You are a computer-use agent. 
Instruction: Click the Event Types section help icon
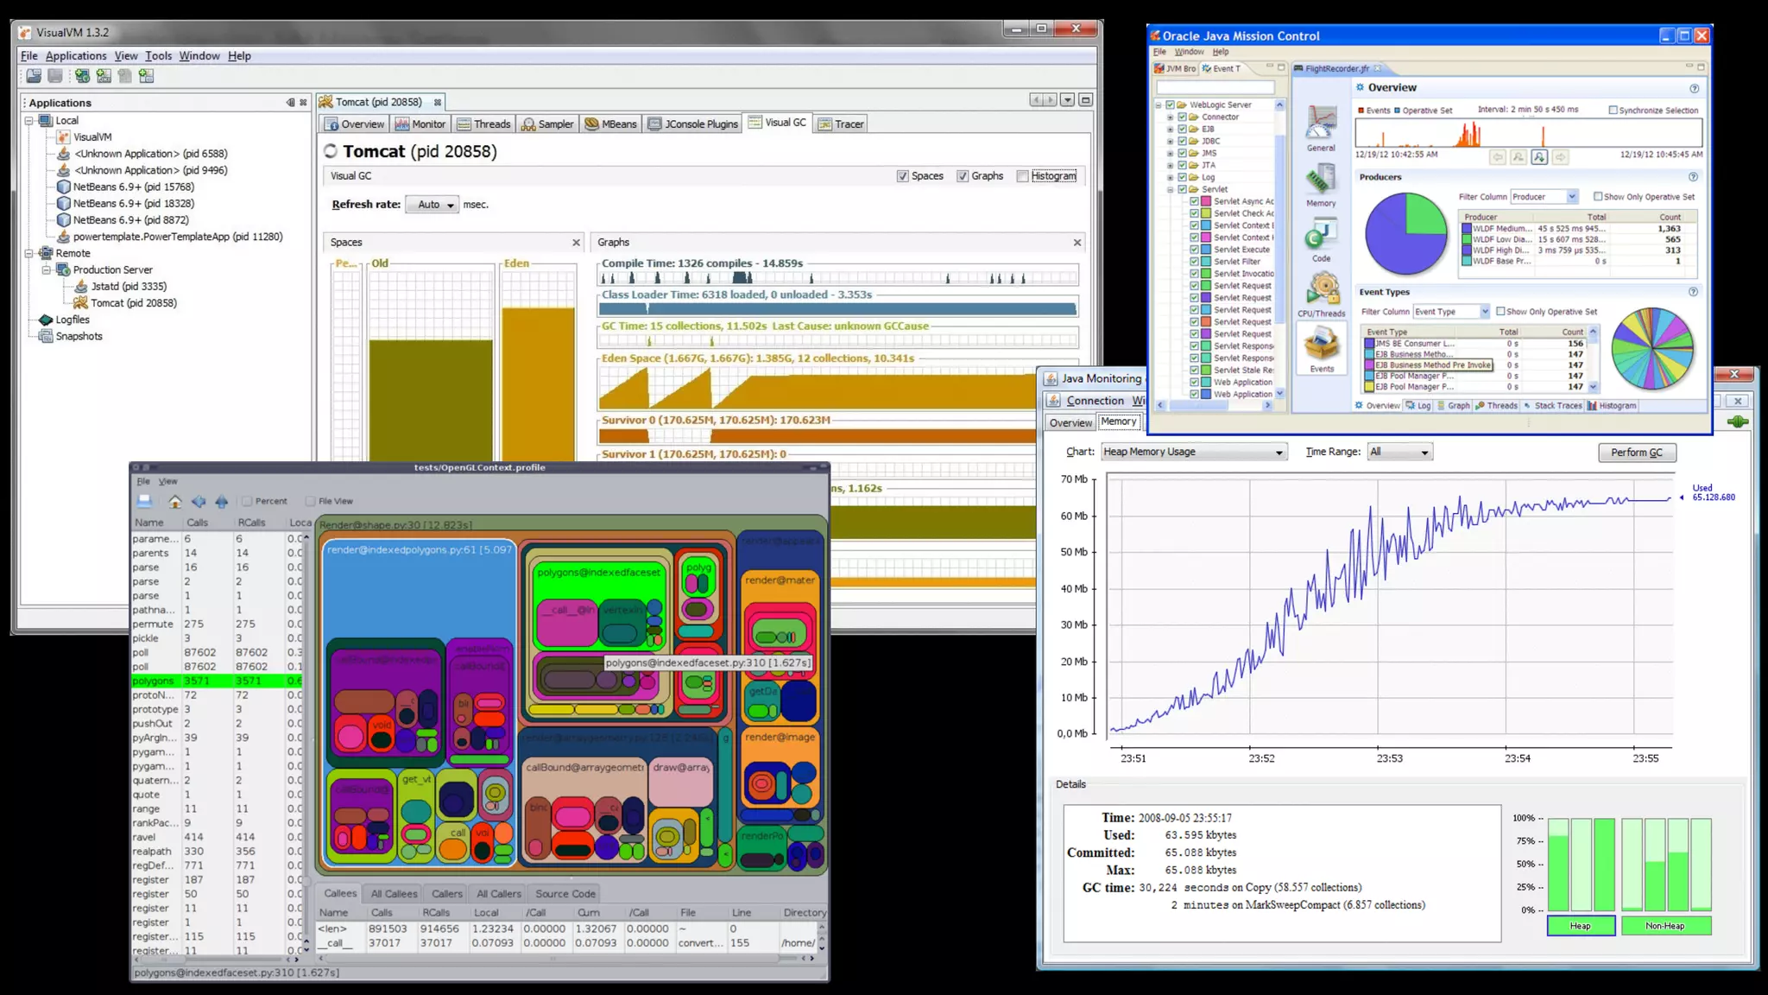click(1693, 292)
